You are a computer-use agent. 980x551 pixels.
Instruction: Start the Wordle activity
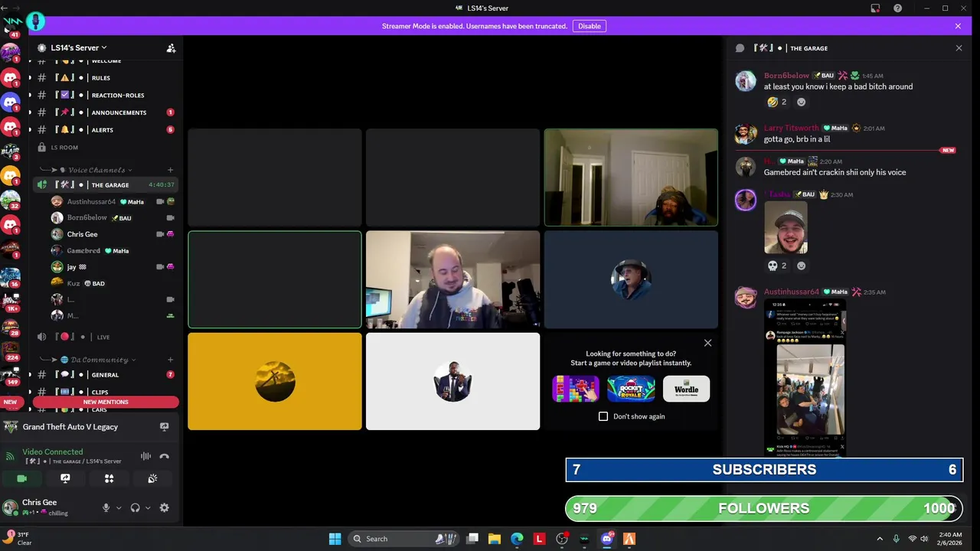pyautogui.click(x=686, y=389)
